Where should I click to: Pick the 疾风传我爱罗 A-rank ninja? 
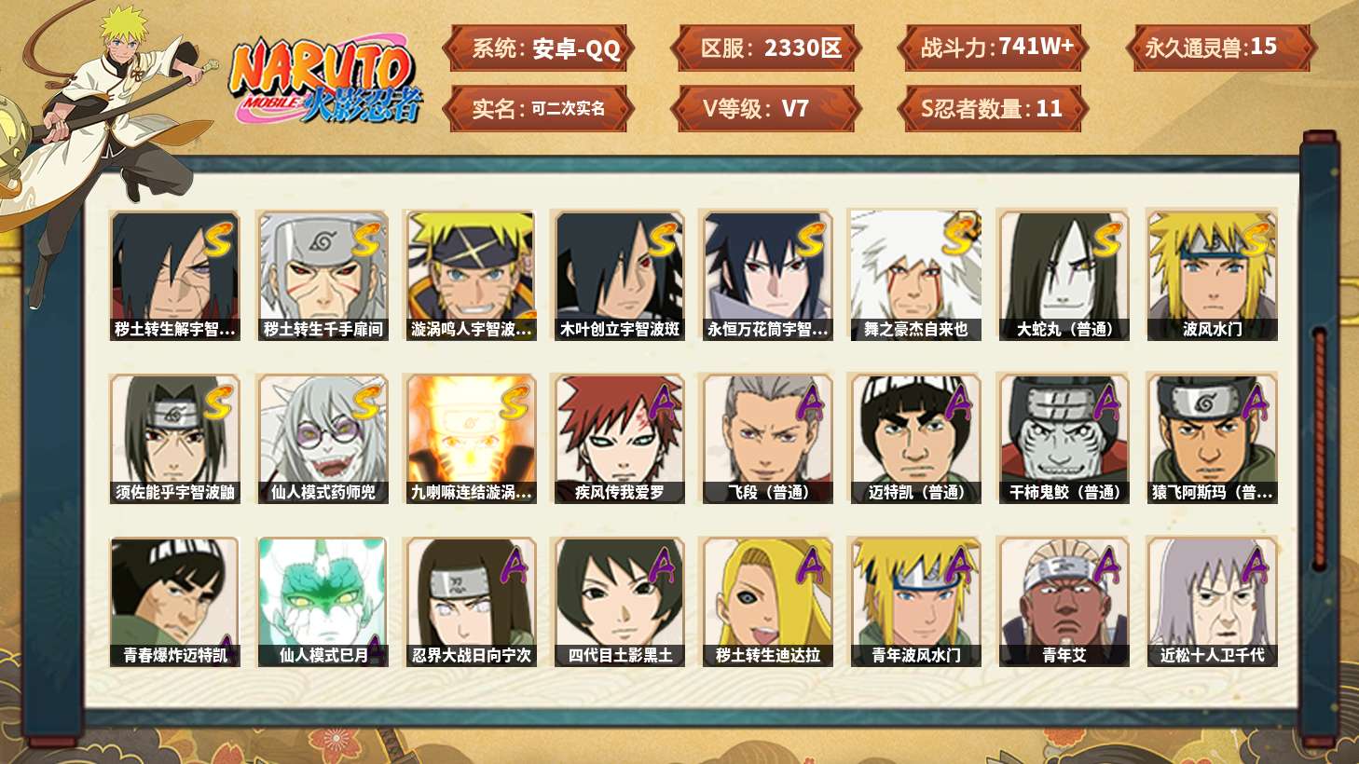click(619, 439)
